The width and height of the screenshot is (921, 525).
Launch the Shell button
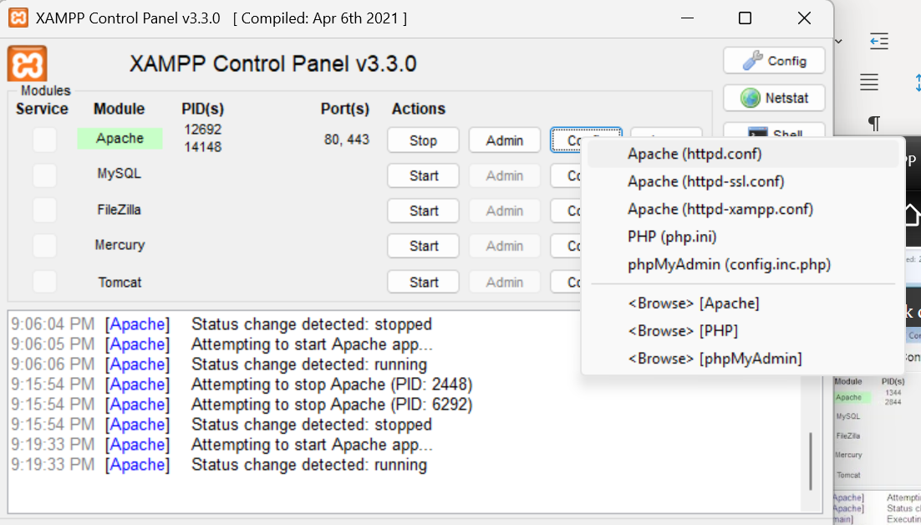tap(774, 131)
